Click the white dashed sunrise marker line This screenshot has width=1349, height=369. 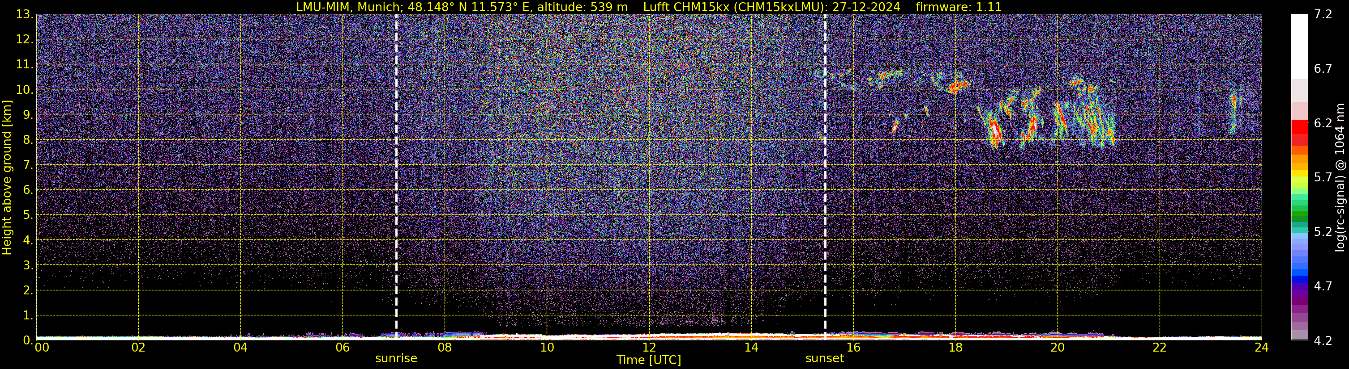point(396,177)
